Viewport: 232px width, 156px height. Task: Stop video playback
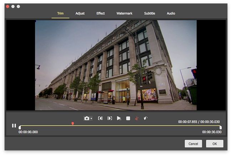pyautogui.click(x=128, y=118)
